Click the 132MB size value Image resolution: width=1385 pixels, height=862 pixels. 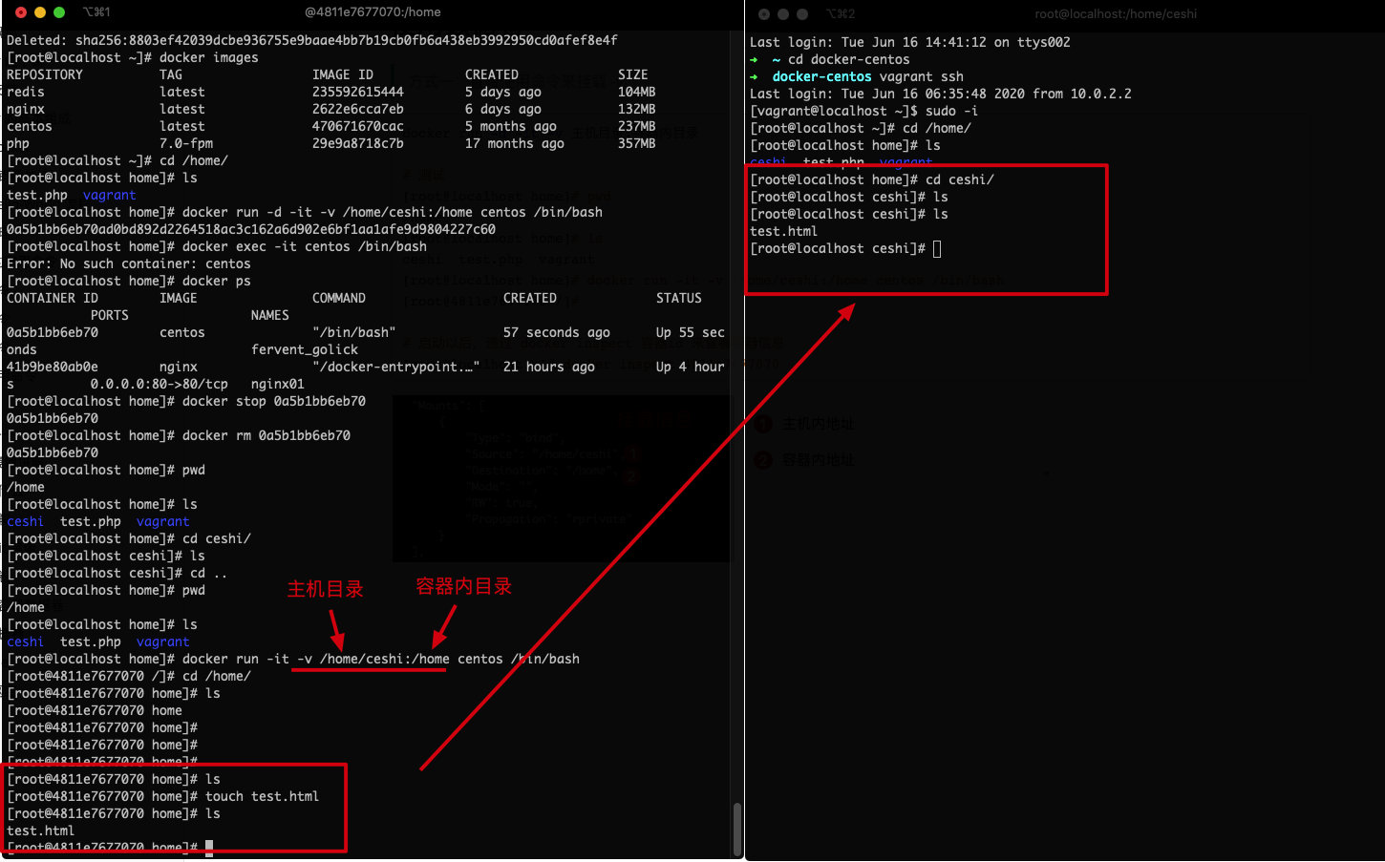(637, 109)
